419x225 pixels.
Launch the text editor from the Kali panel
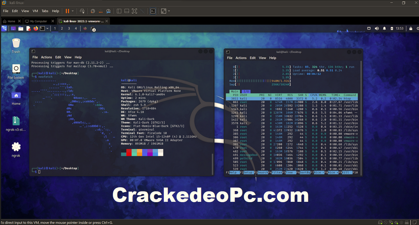[x=28, y=28]
